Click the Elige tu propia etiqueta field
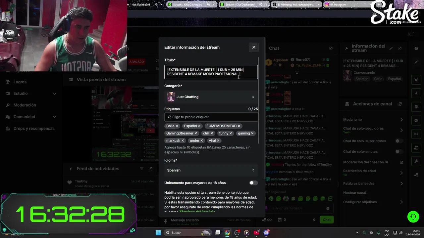 pyautogui.click(x=211, y=117)
